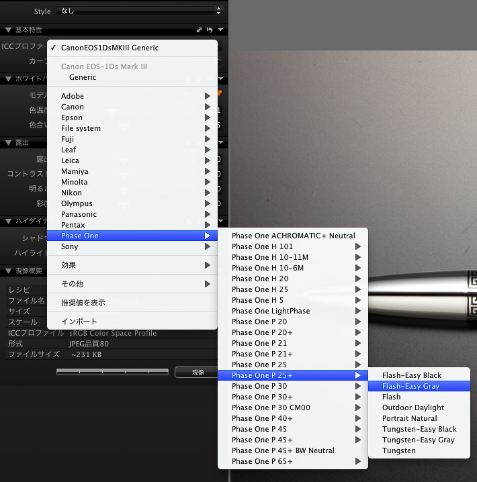
Task: Click the processing progress bar
Action: pos(112,371)
